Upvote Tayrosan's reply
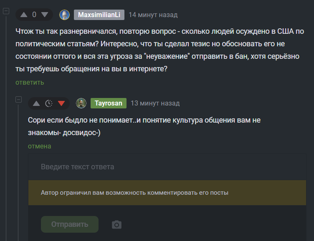This screenshot has width=314, height=241. [36, 103]
